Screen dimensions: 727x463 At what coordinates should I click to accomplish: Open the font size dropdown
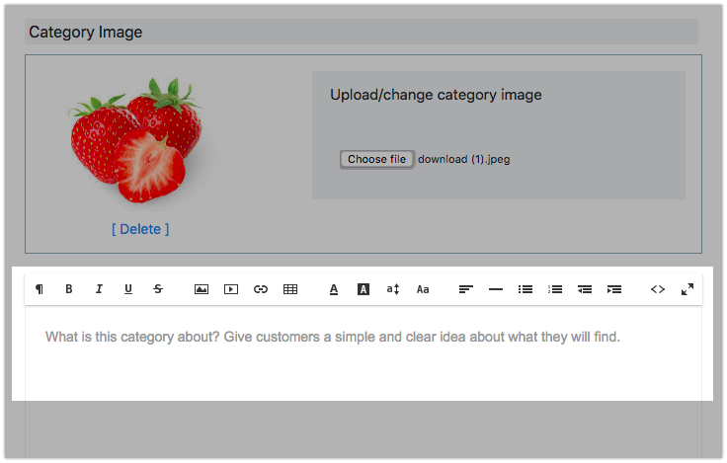(x=393, y=289)
